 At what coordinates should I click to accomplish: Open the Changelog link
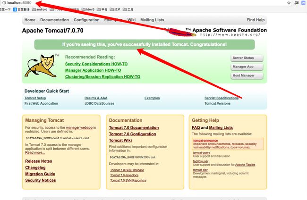click(x=35, y=168)
